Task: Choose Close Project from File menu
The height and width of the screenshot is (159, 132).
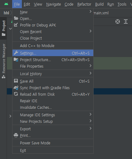Action: coord(53,38)
